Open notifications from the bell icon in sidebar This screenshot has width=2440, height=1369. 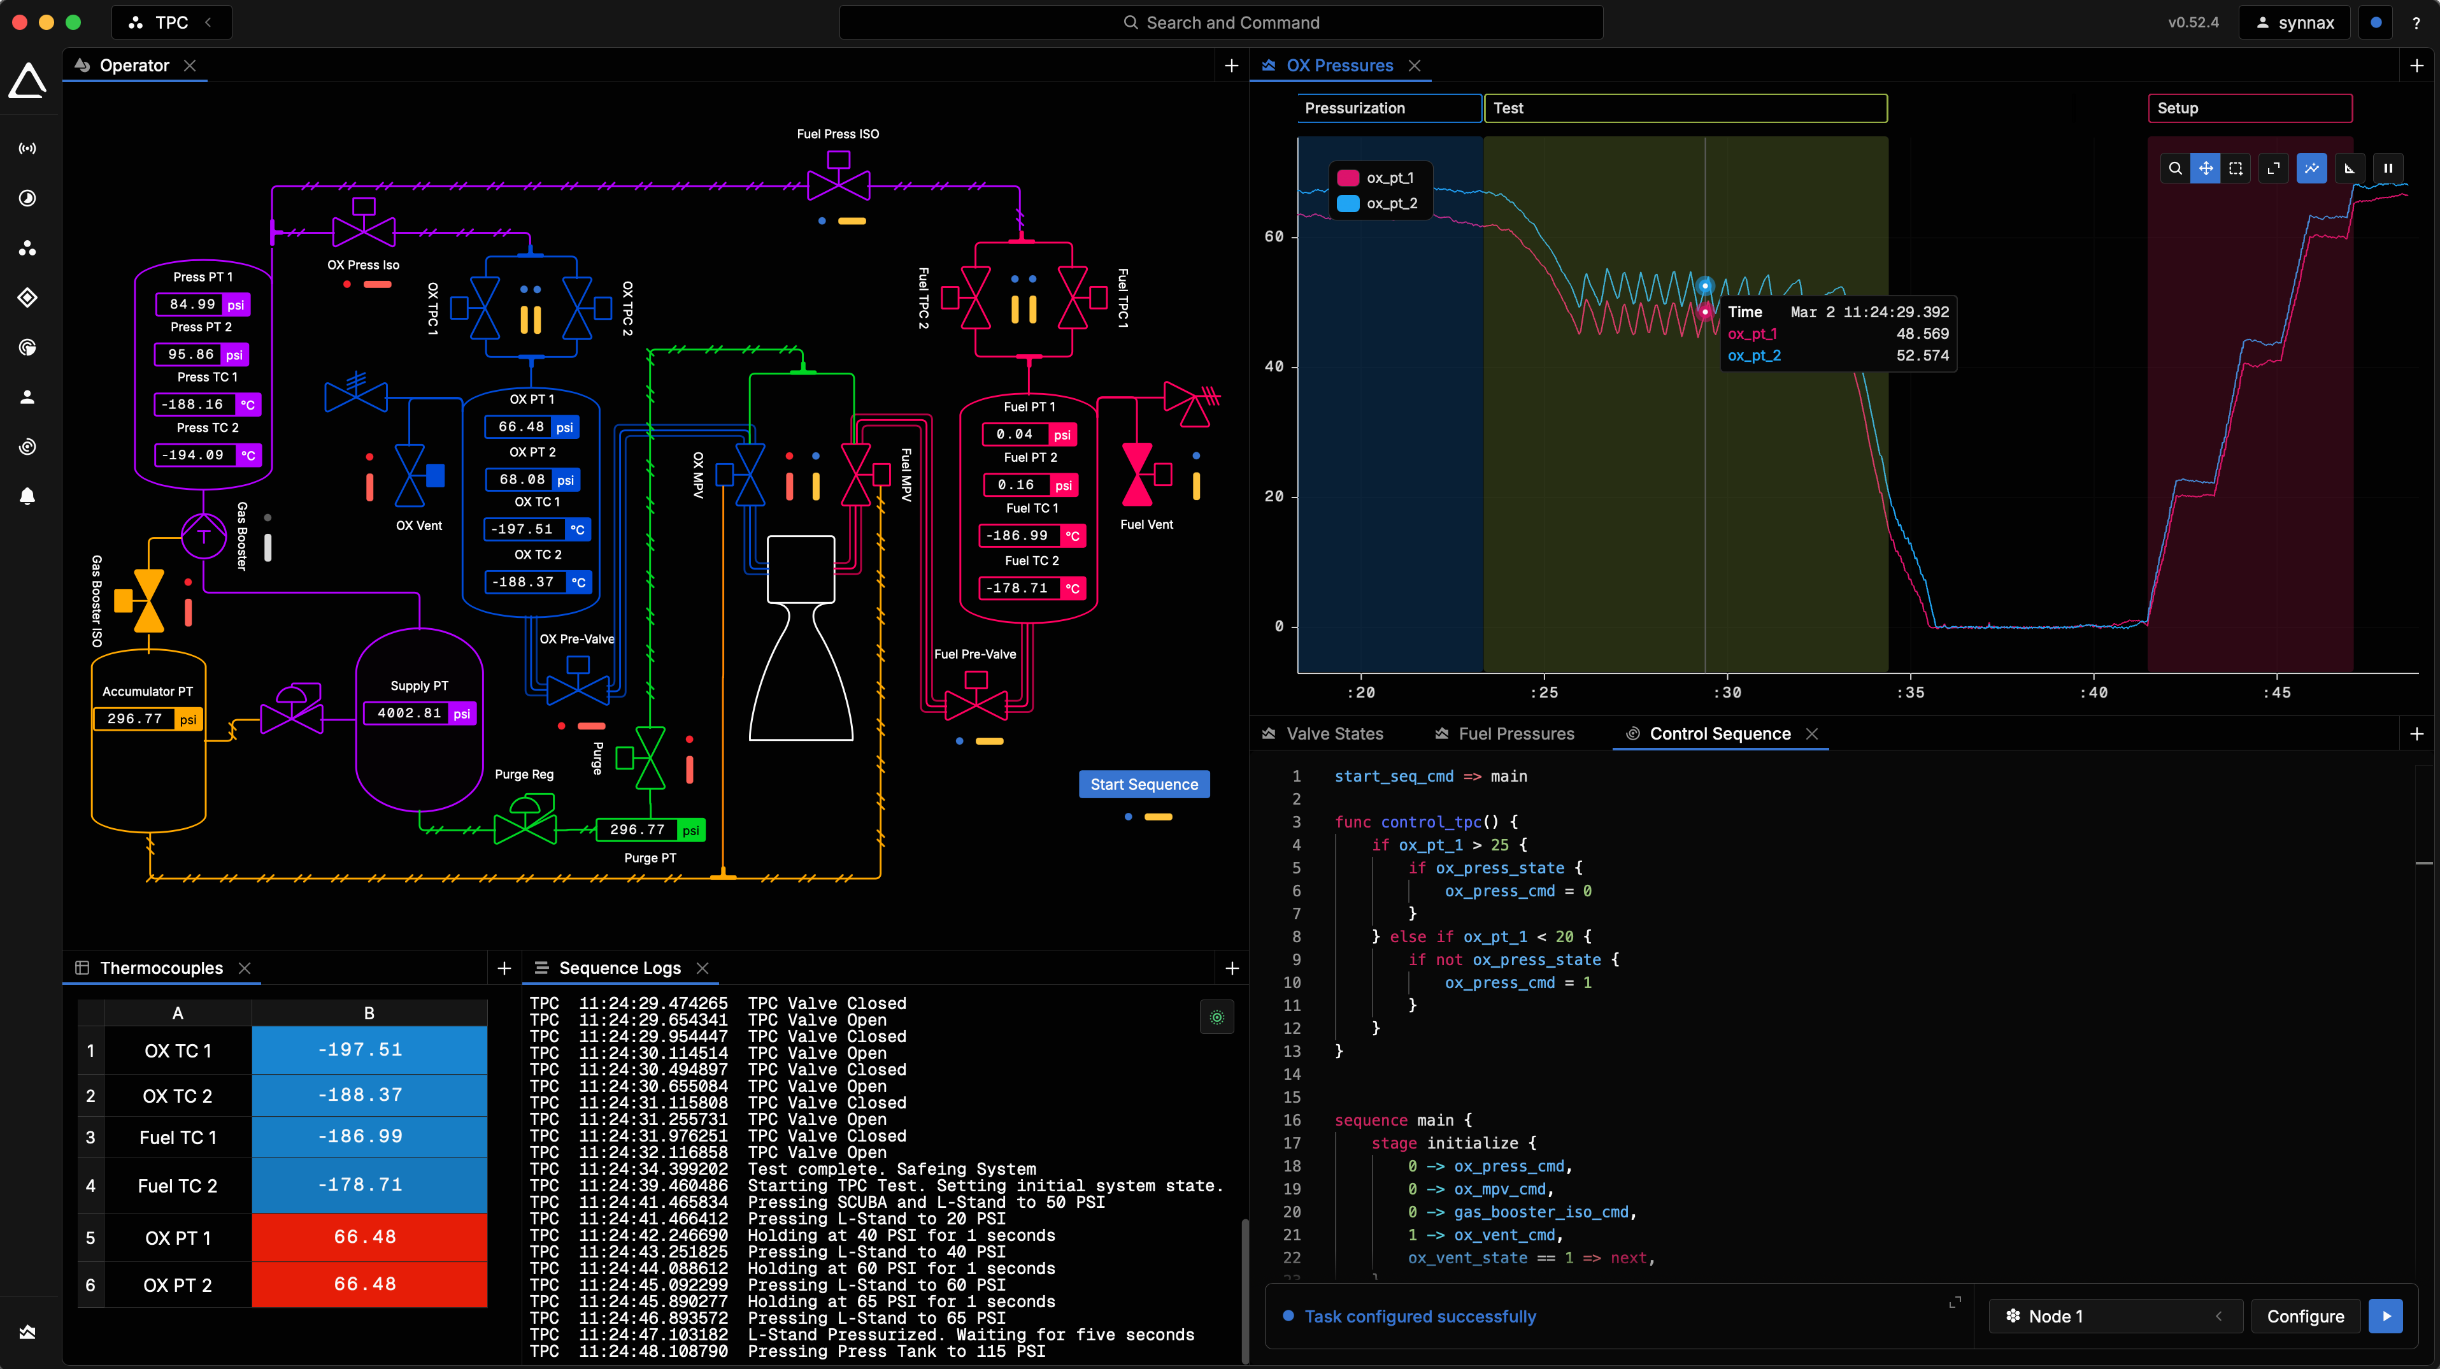pyautogui.click(x=27, y=496)
